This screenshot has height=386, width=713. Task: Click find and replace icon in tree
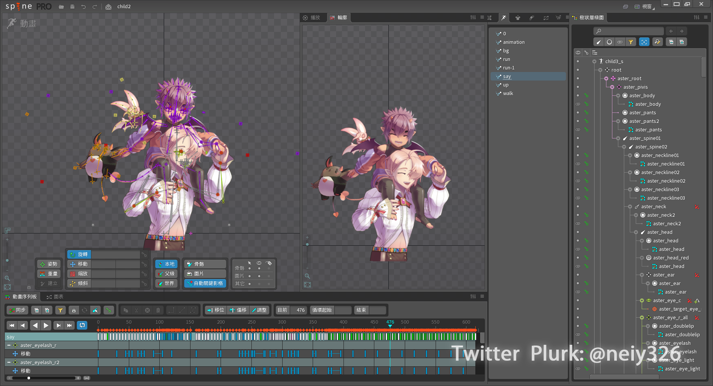click(x=657, y=42)
